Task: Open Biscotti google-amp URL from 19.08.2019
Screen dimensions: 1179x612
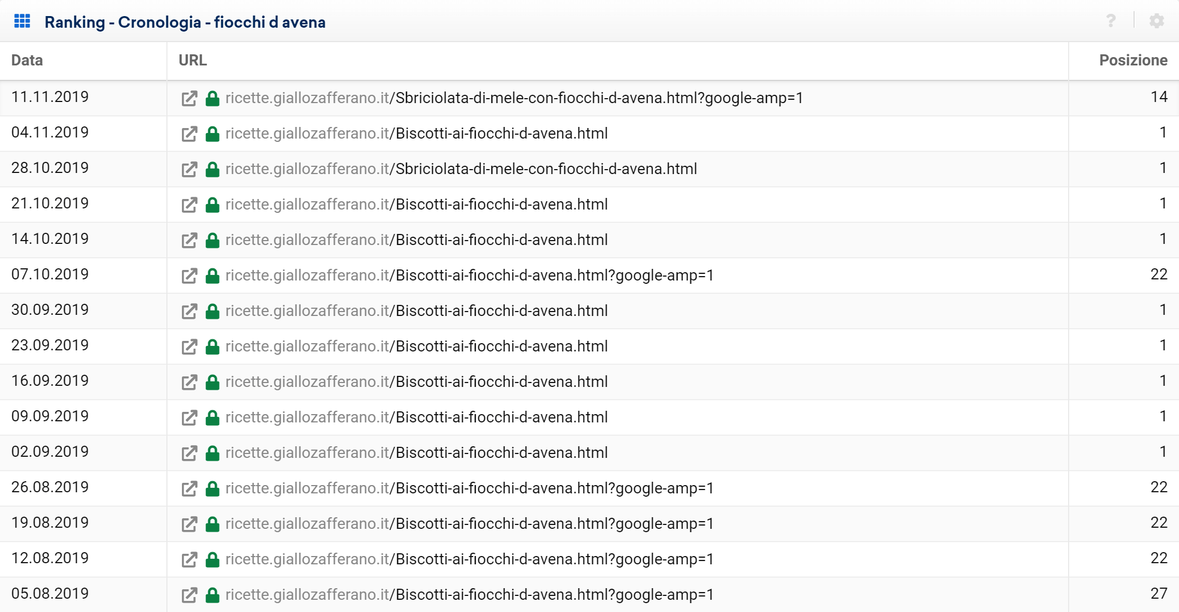Action: coord(470,524)
